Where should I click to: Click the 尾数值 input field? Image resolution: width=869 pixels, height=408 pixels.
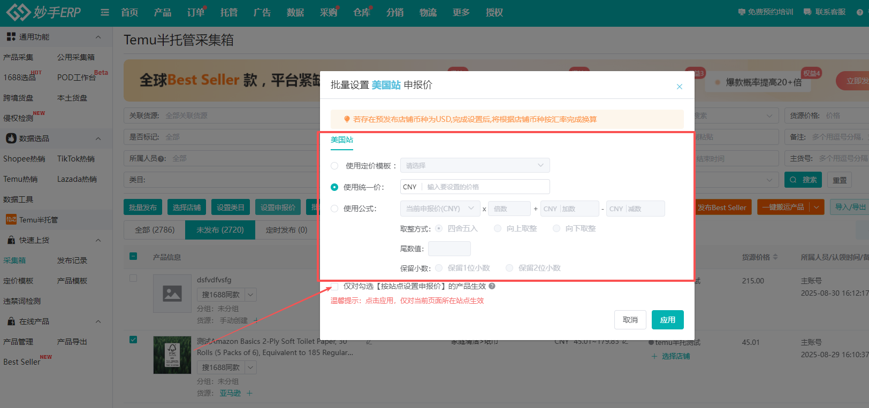(449, 249)
